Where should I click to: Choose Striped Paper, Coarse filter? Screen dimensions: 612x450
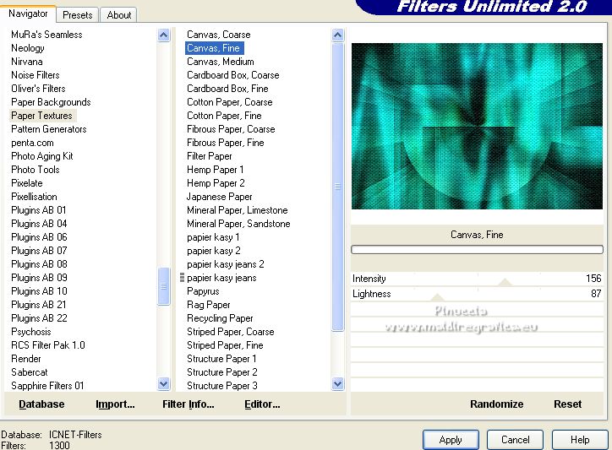coord(230,332)
